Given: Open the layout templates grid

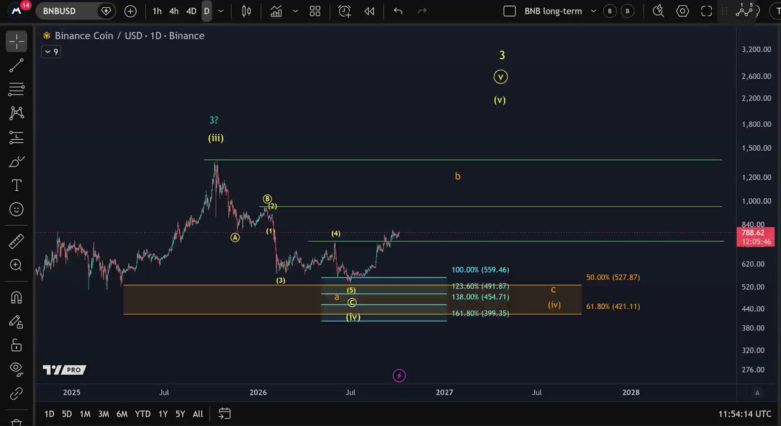Looking at the screenshot, I should click(315, 11).
